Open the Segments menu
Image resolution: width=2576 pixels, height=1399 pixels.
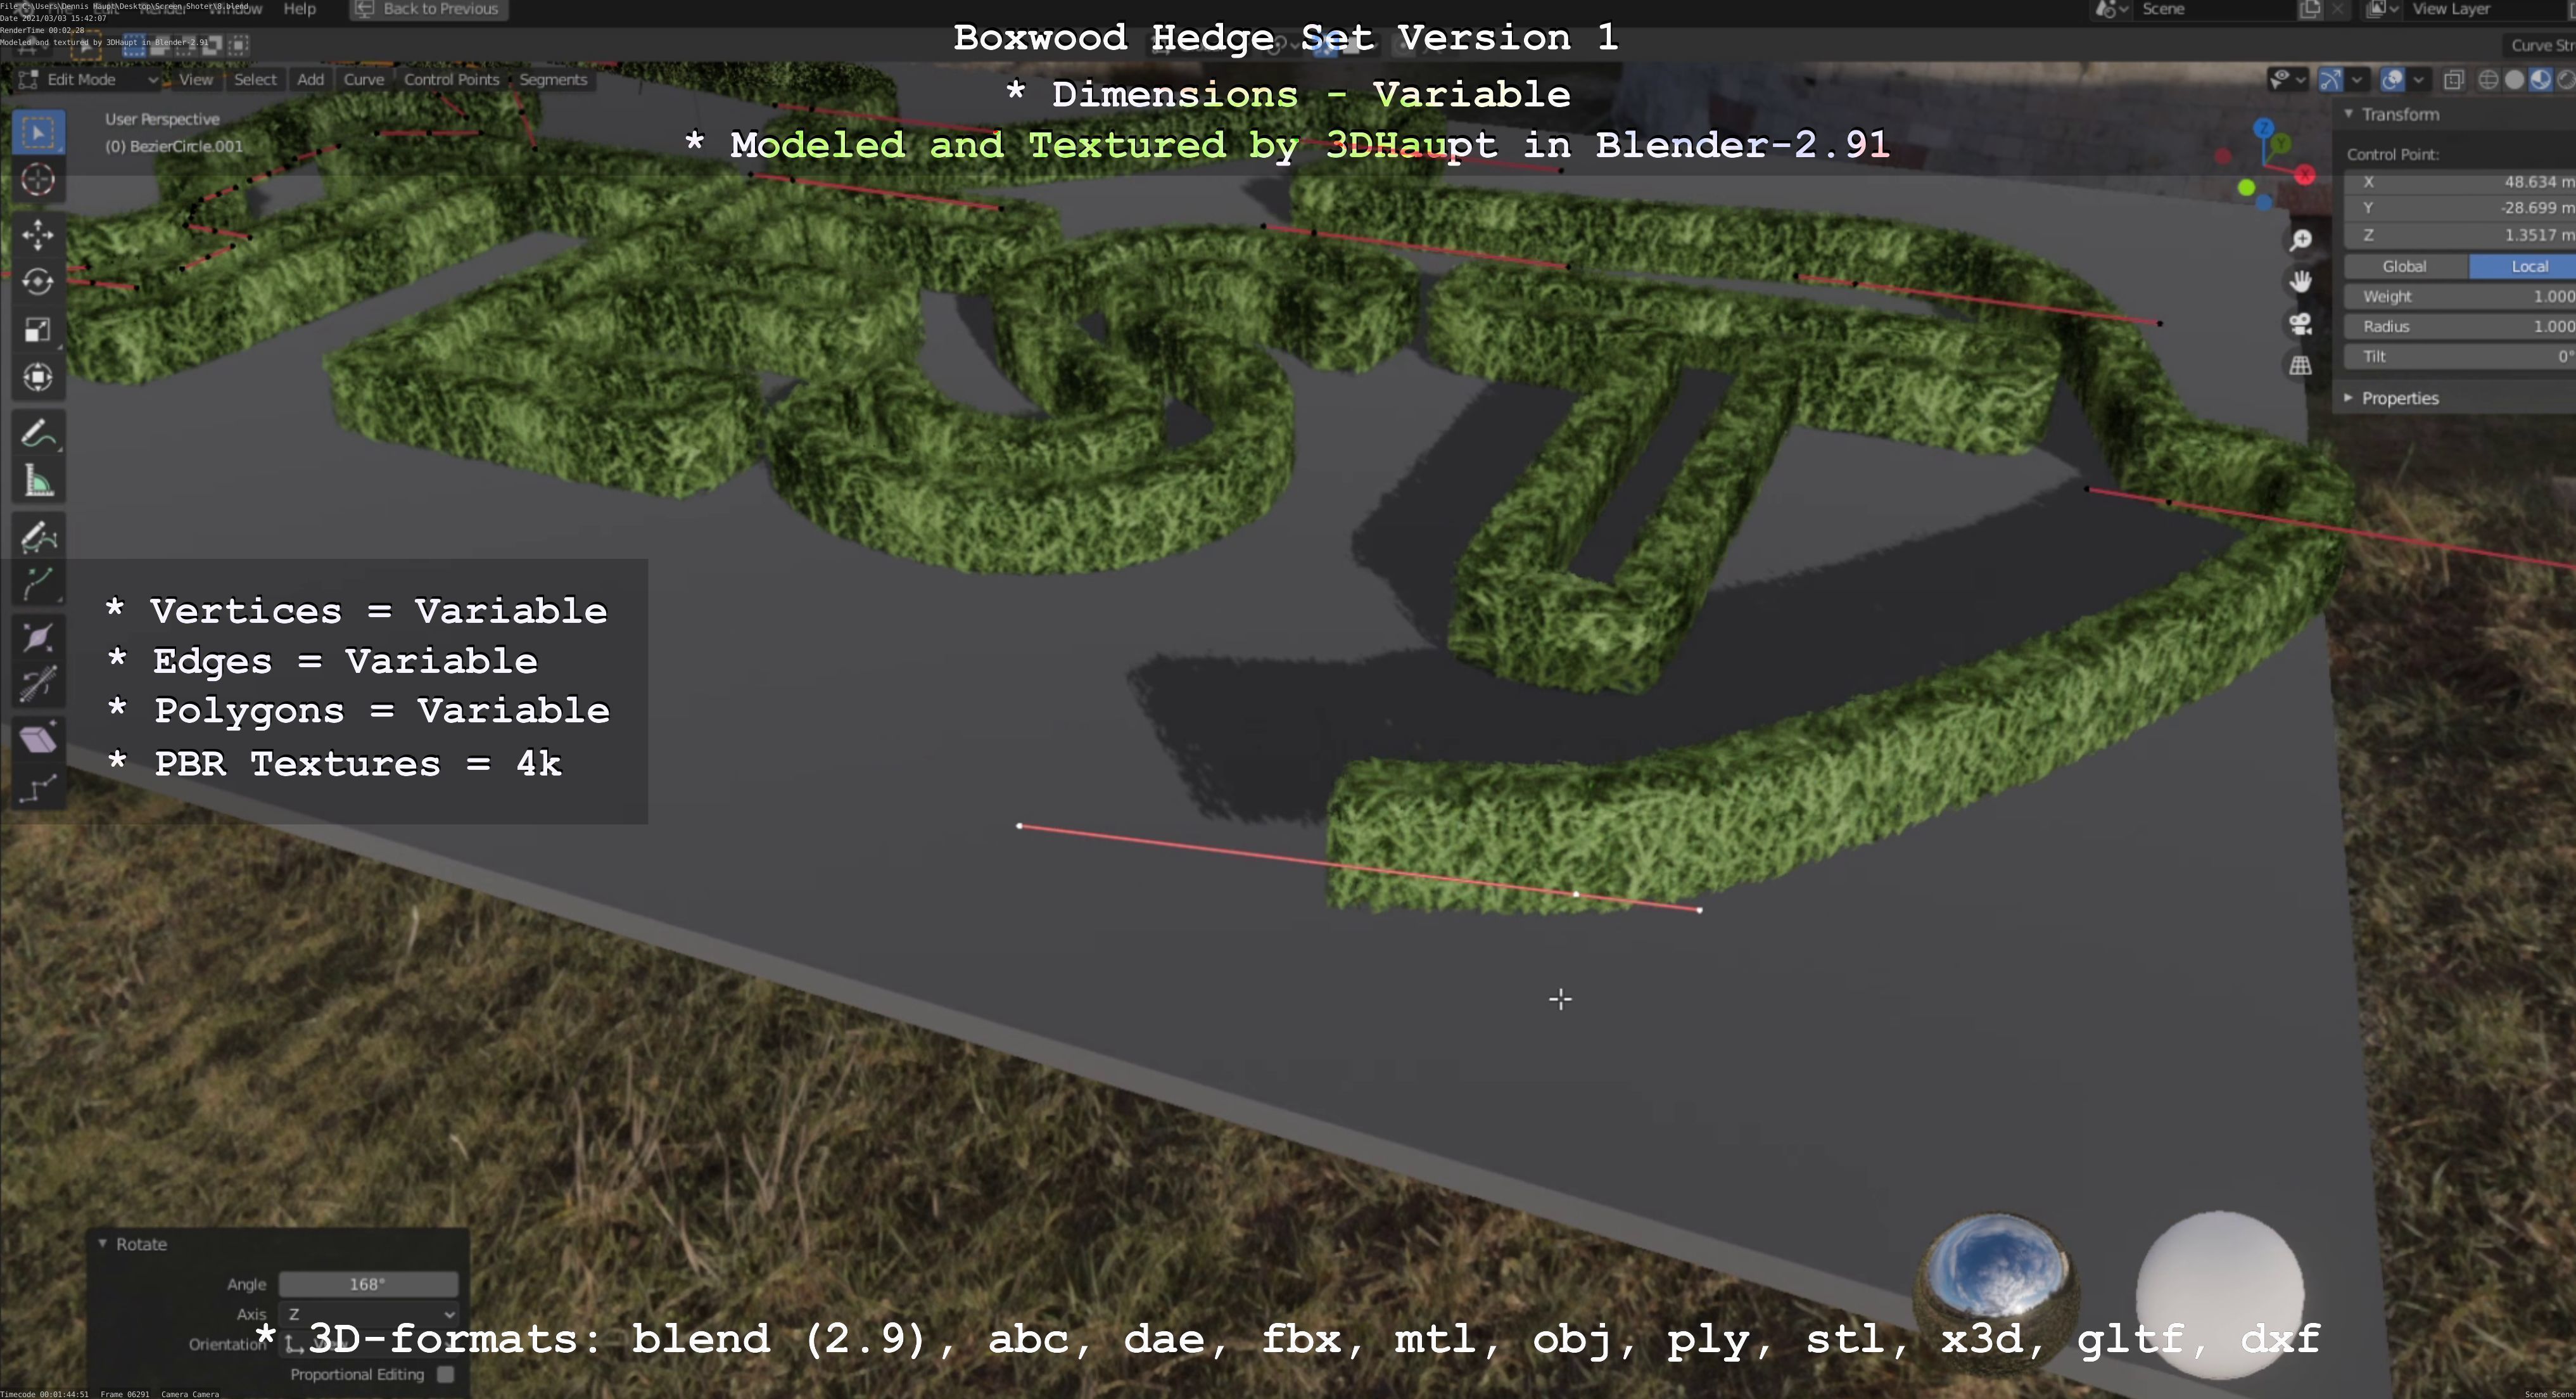[x=553, y=79]
